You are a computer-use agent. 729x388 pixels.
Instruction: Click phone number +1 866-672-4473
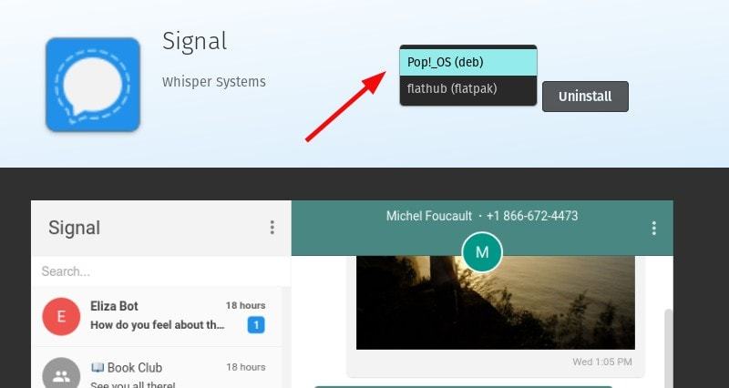click(x=532, y=216)
